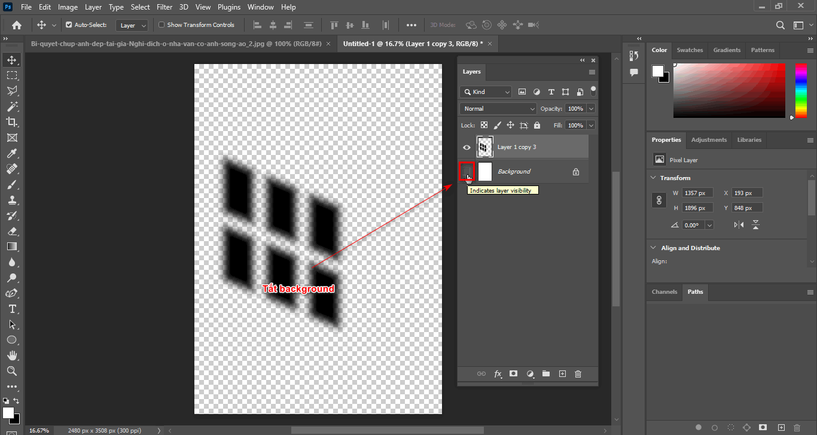This screenshot has height=435, width=817.
Task: Toggle the Background layer visibility
Action: coord(467,172)
